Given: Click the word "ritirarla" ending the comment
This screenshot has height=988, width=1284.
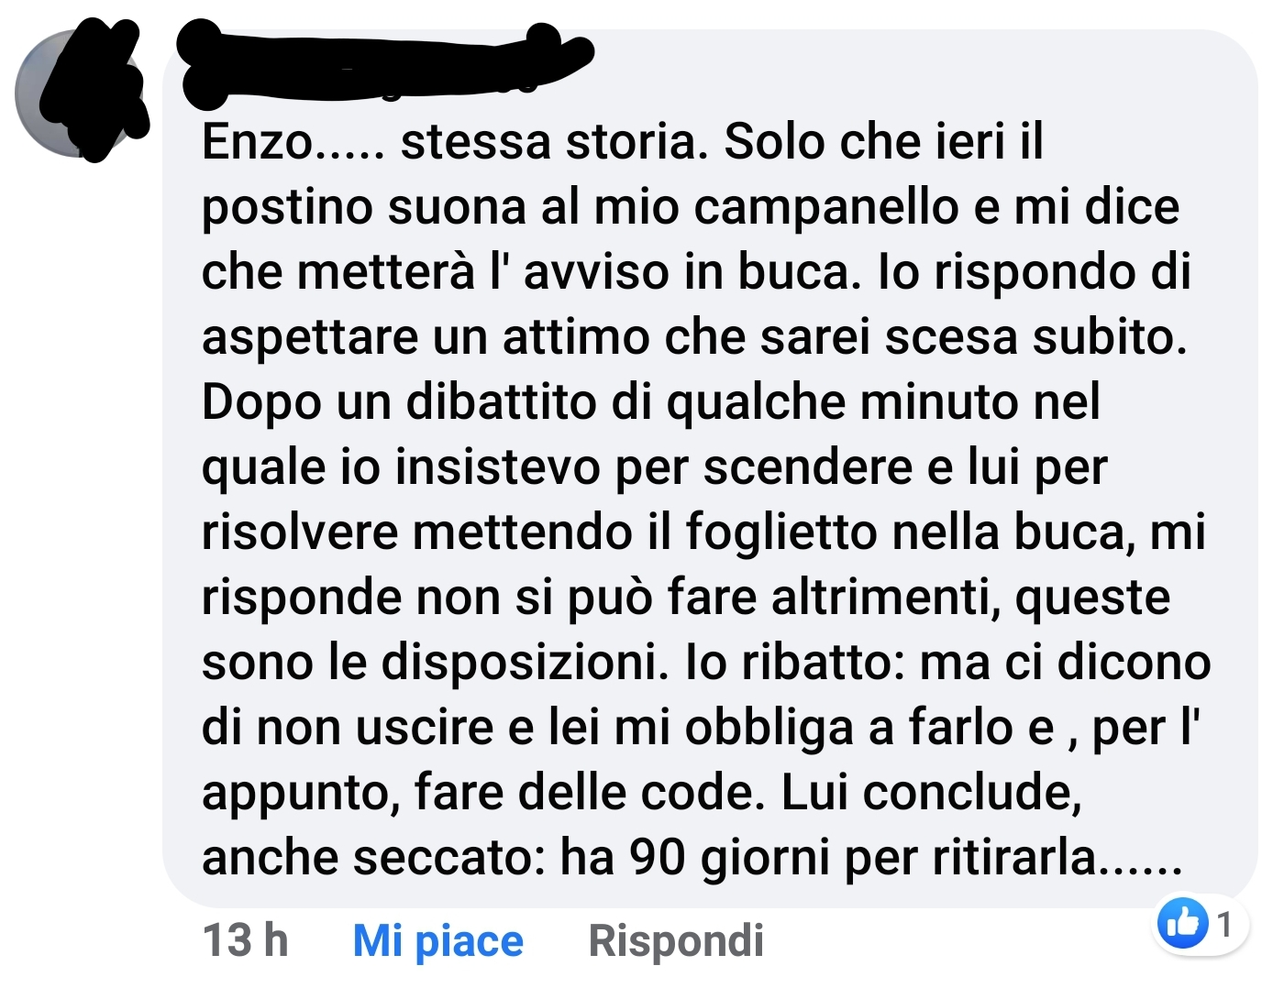Looking at the screenshot, I should (1014, 859).
